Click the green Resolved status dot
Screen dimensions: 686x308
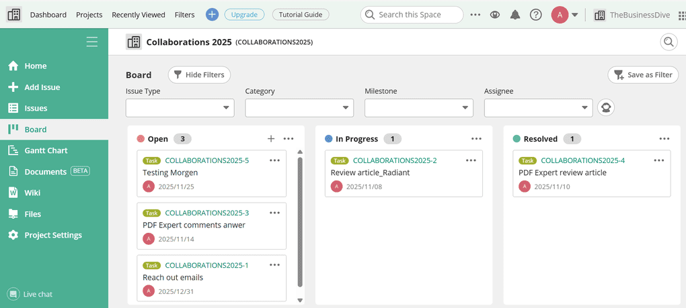tap(517, 139)
